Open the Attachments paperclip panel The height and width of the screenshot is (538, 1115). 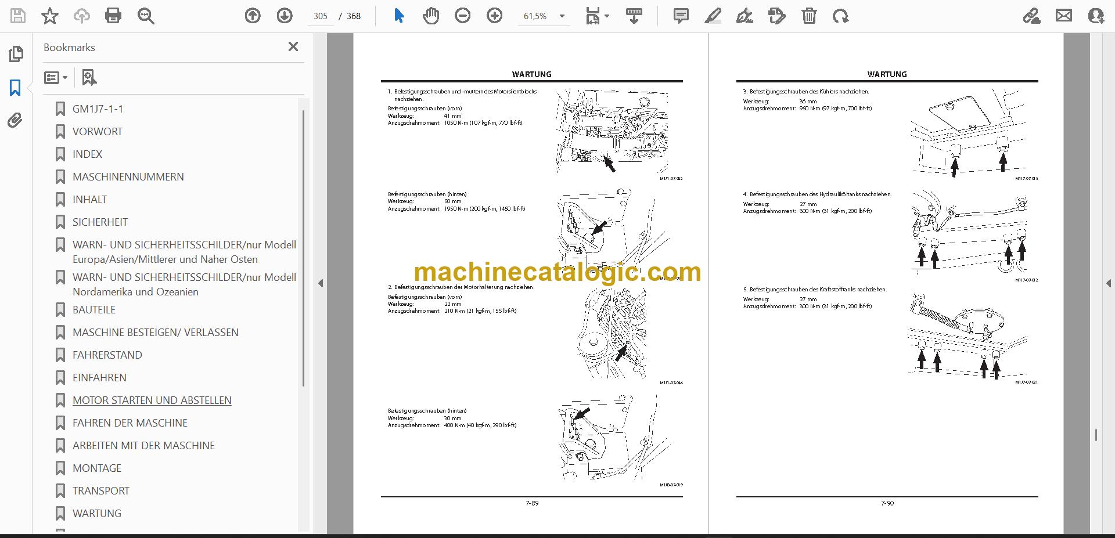click(16, 121)
